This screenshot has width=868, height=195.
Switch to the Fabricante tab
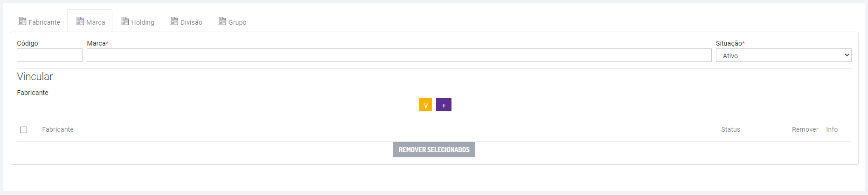pos(40,22)
